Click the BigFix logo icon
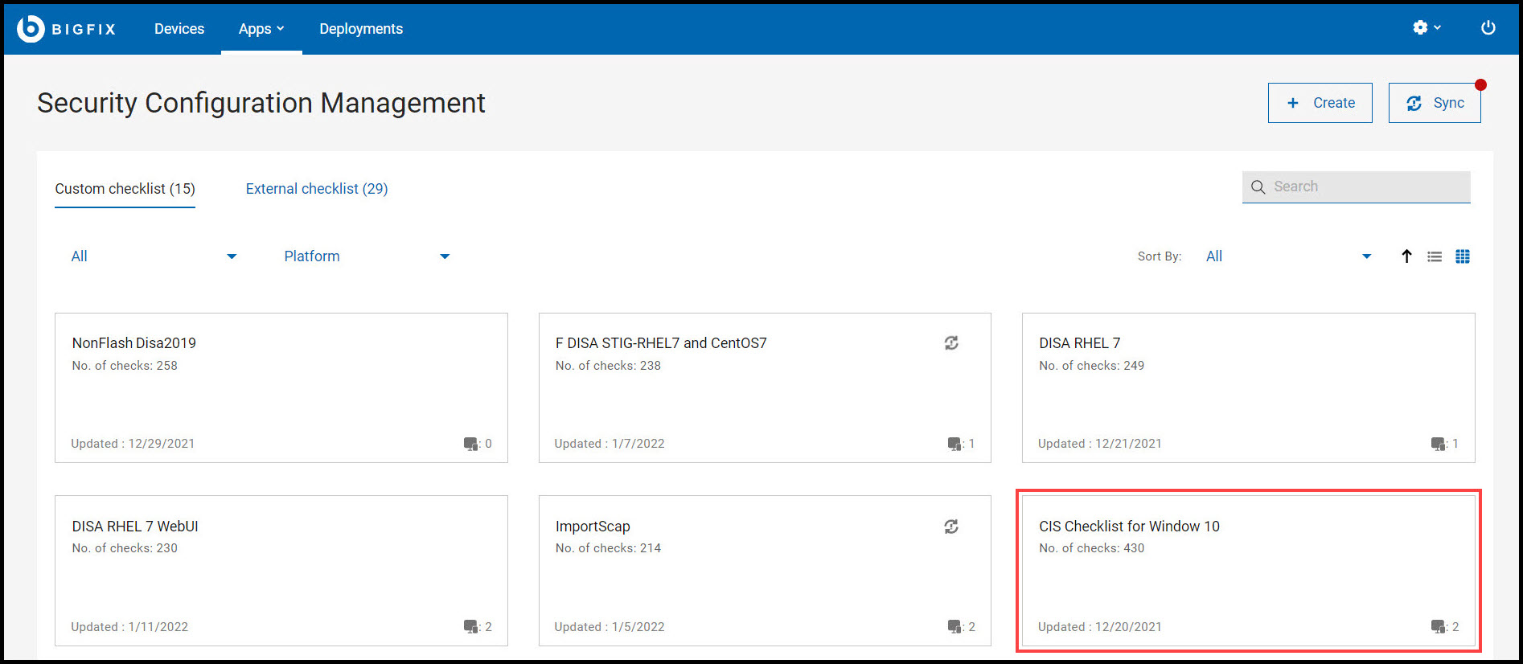The width and height of the screenshot is (1523, 664). [x=31, y=28]
